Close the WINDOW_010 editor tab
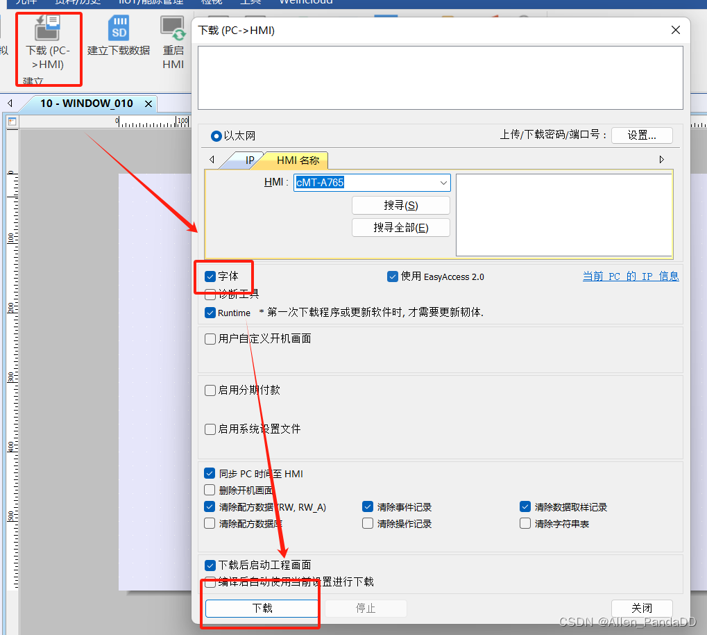Screen dimensions: 707x635 tap(148, 104)
